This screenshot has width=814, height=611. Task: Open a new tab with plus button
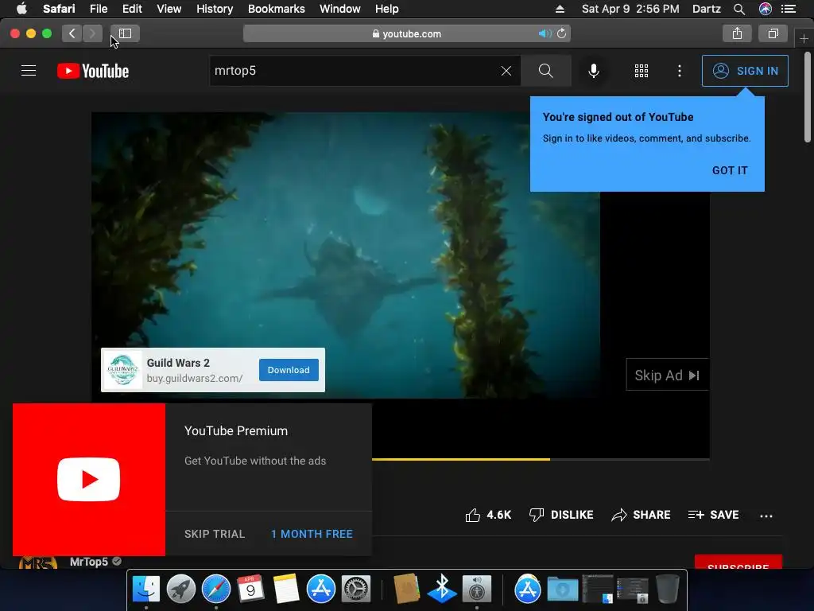(x=804, y=38)
